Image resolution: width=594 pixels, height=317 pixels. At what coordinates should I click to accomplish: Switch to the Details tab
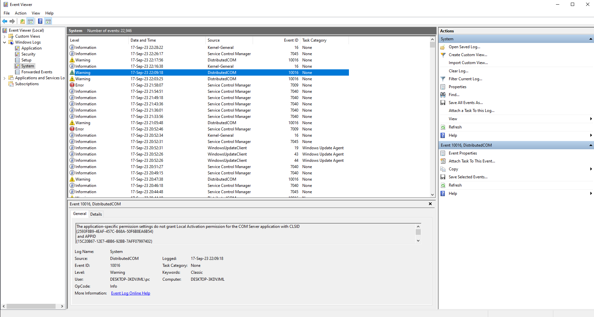(x=96, y=214)
